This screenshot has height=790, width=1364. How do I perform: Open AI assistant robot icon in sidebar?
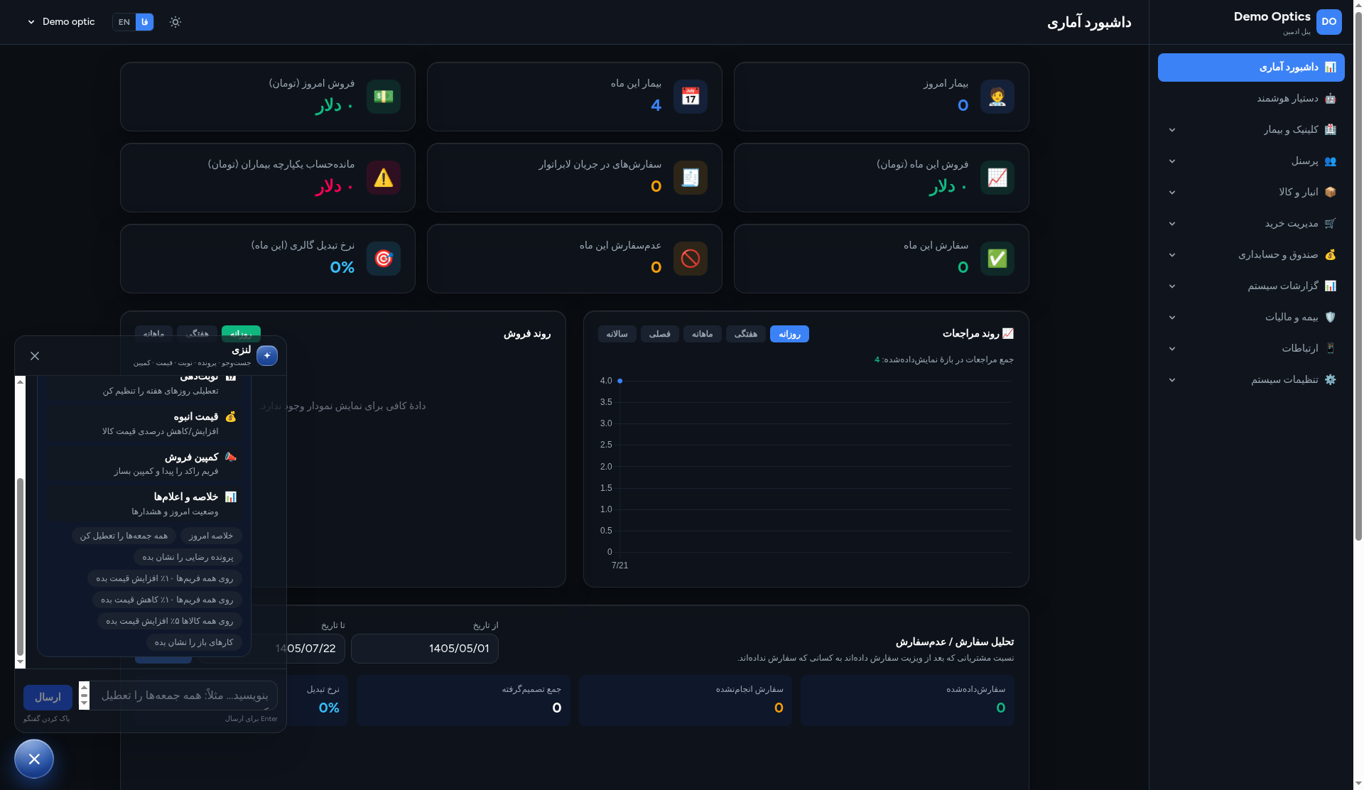tap(1330, 99)
